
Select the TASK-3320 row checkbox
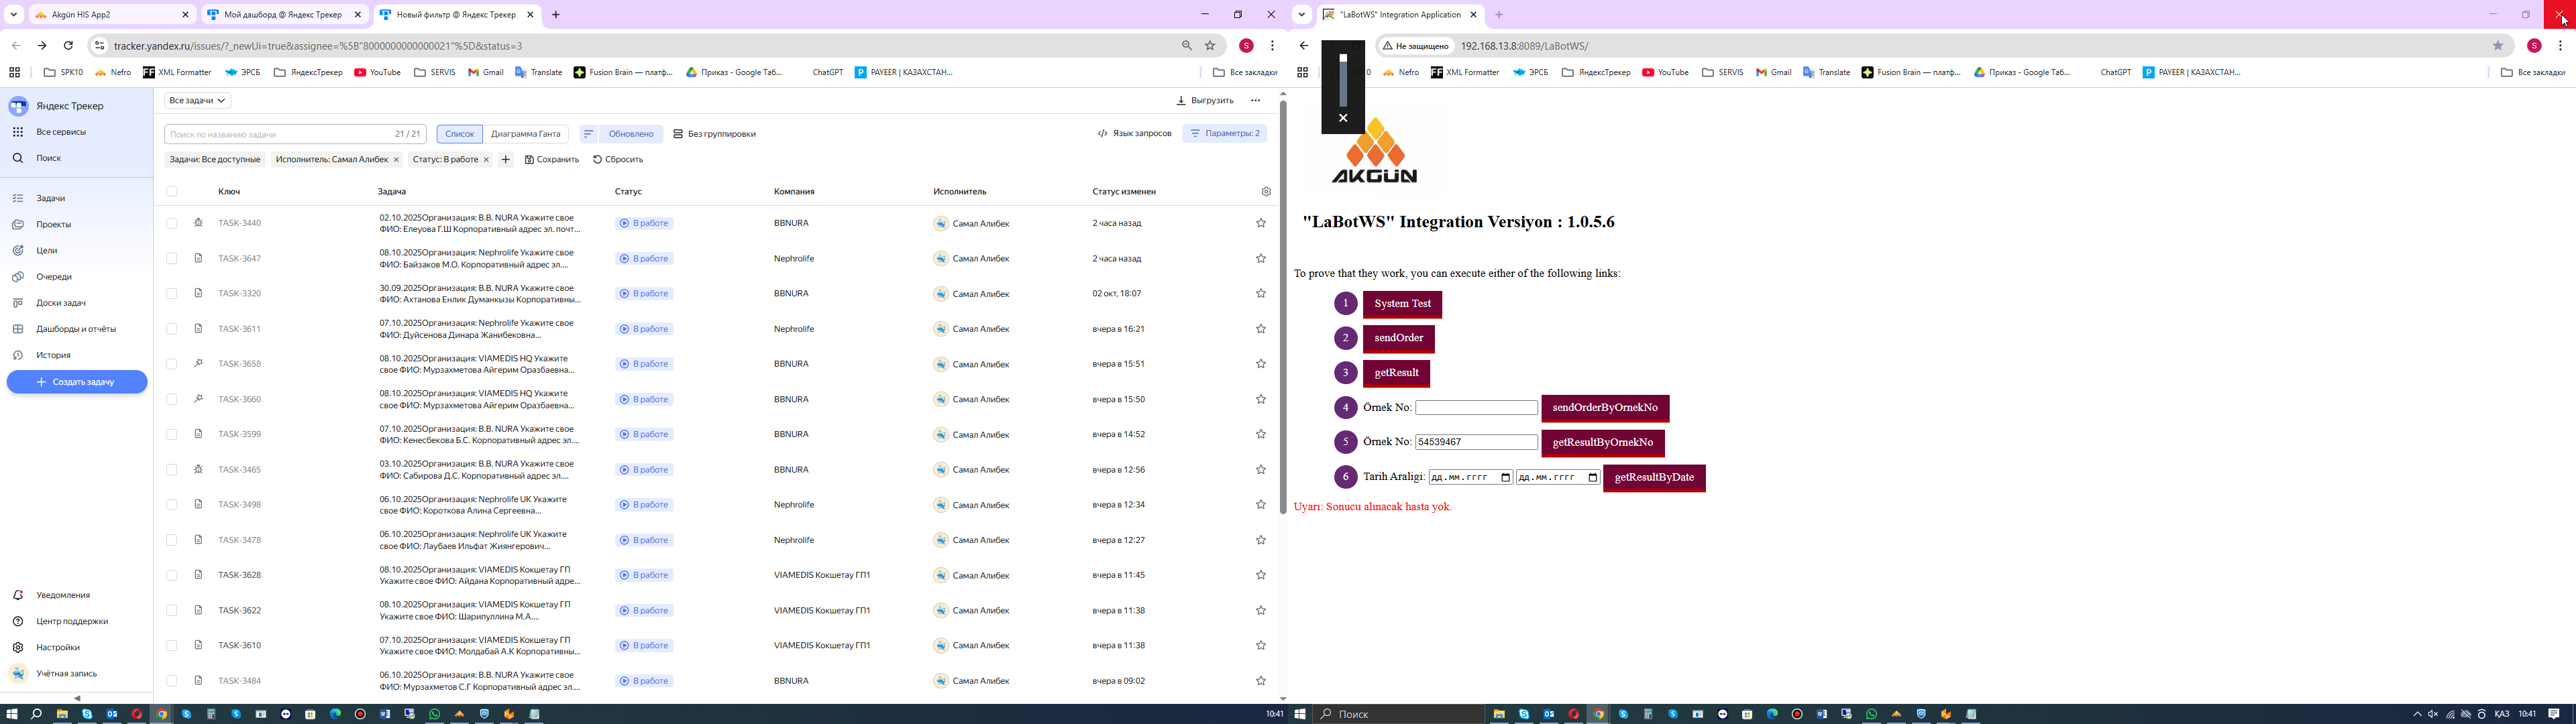tap(172, 294)
